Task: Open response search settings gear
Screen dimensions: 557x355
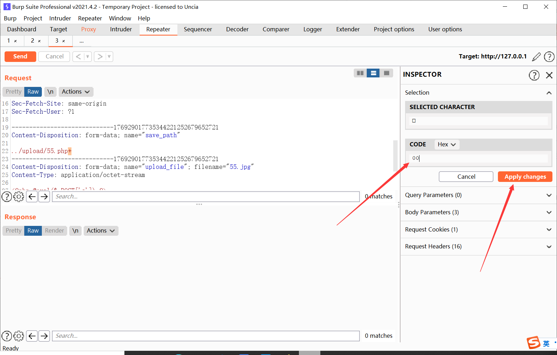Action: 19,336
